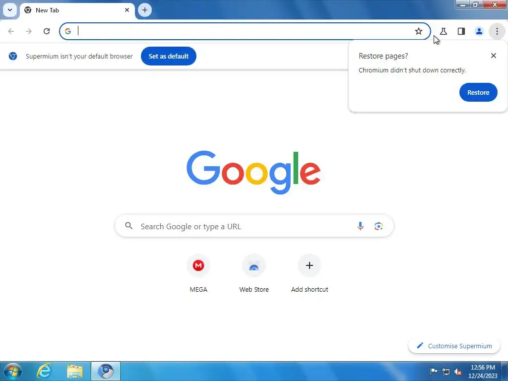Image resolution: width=508 pixels, height=381 pixels.
Task: Open the tab search dropdown arrow
Action: (10, 10)
